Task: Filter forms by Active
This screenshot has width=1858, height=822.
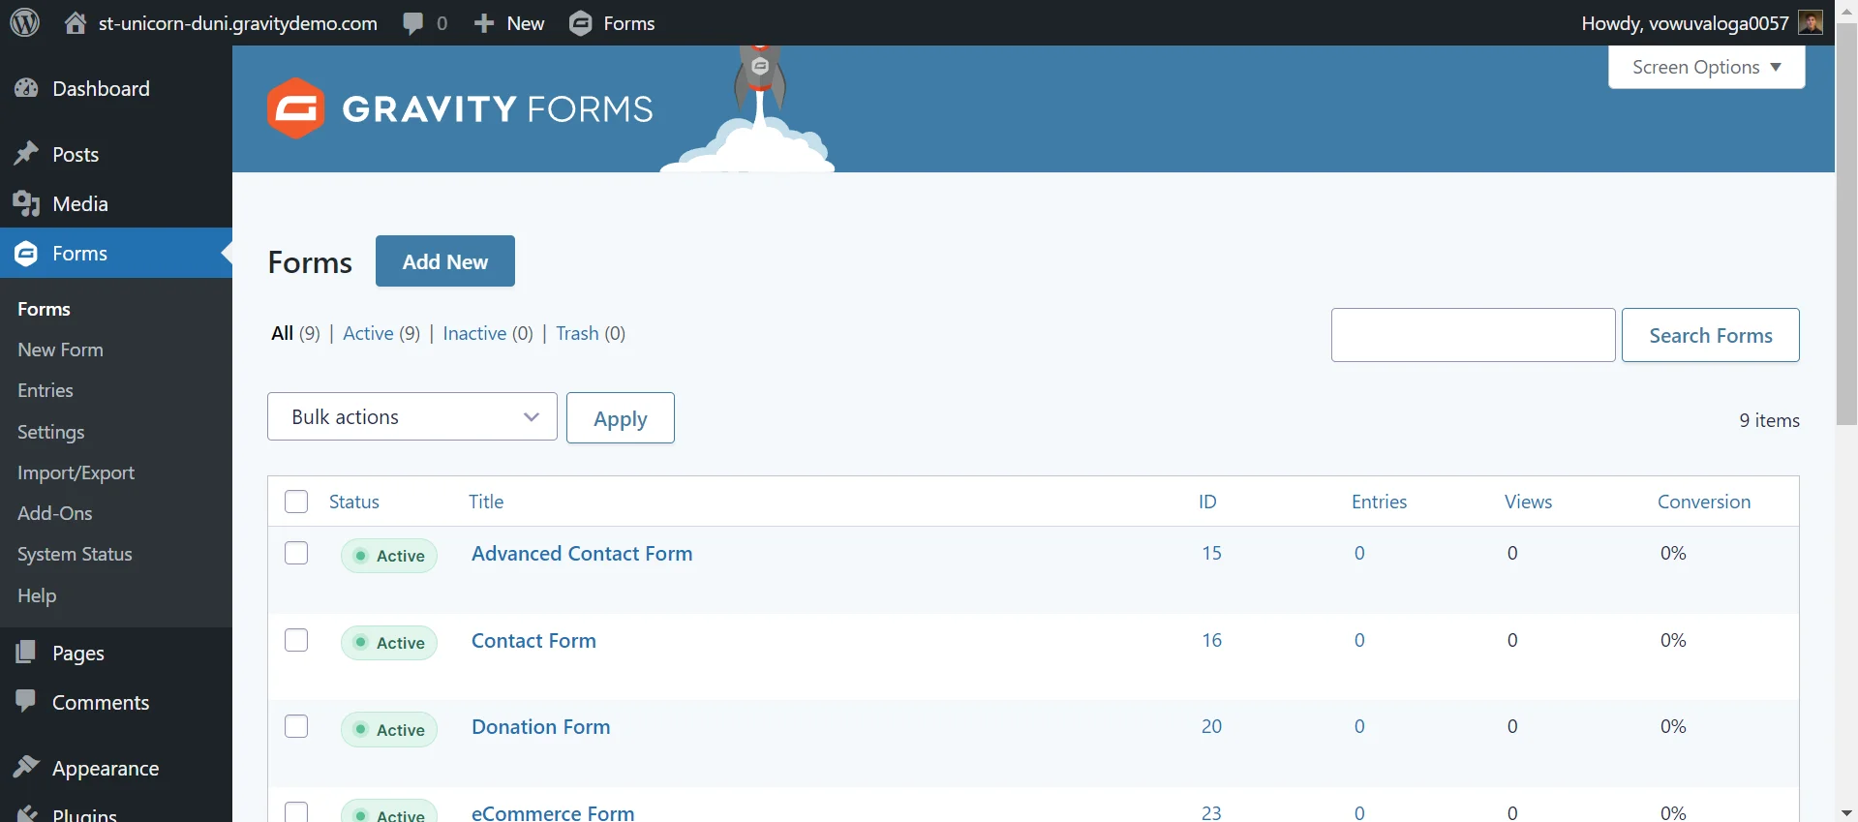Action: point(368,333)
